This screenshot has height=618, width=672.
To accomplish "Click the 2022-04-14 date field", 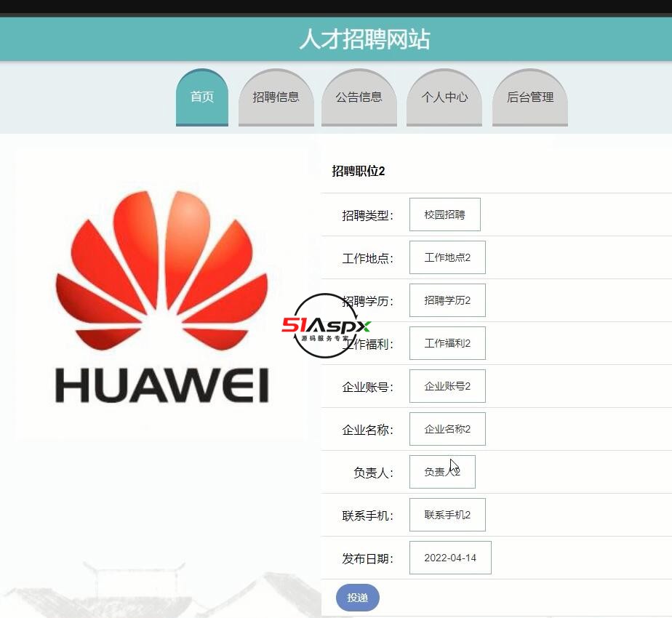I will tap(450, 558).
